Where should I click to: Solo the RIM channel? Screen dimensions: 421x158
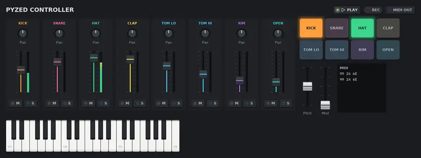[250, 103]
